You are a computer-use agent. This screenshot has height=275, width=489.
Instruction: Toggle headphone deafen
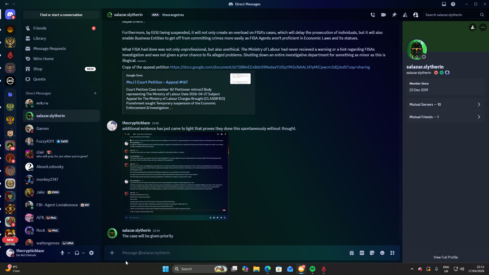77,253
